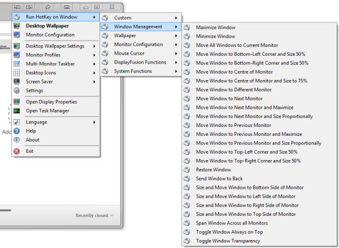This screenshot has height=248, width=339.
Task: Choose Maximize Window from the submenu
Action: [x=215, y=27]
